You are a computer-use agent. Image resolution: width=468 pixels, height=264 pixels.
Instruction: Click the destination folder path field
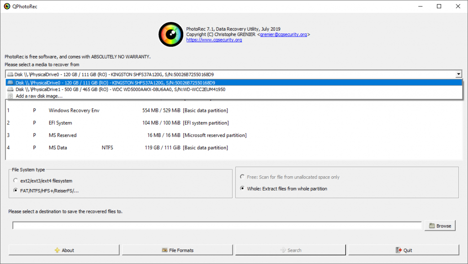(217, 226)
